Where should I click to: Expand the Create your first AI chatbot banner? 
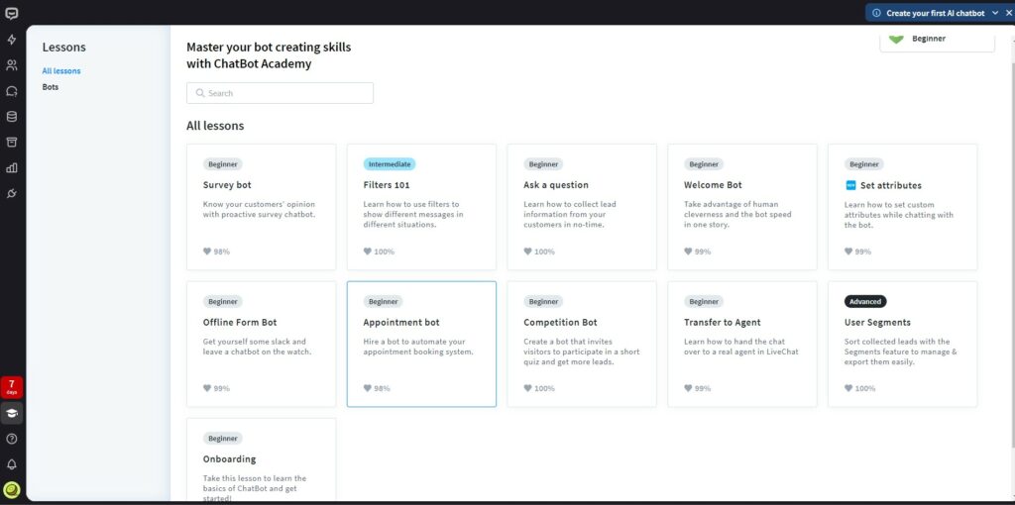click(x=995, y=13)
